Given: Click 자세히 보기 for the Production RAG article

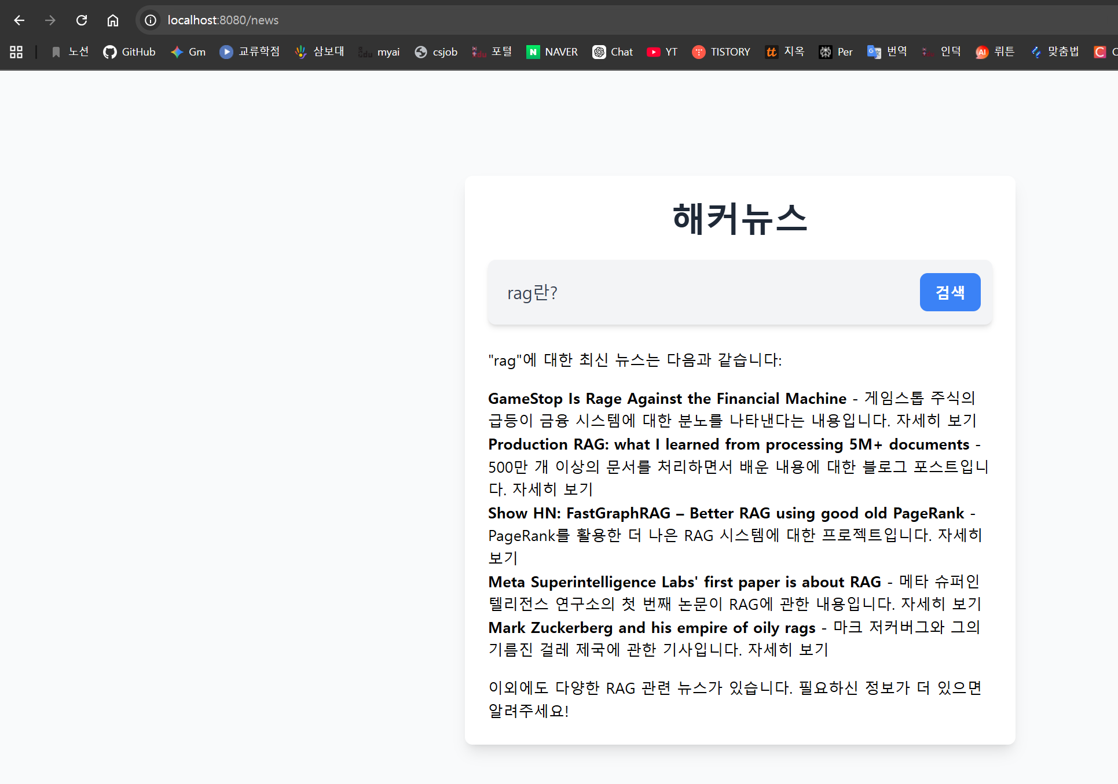Looking at the screenshot, I should pyautogui.click(x=553, y=489).
